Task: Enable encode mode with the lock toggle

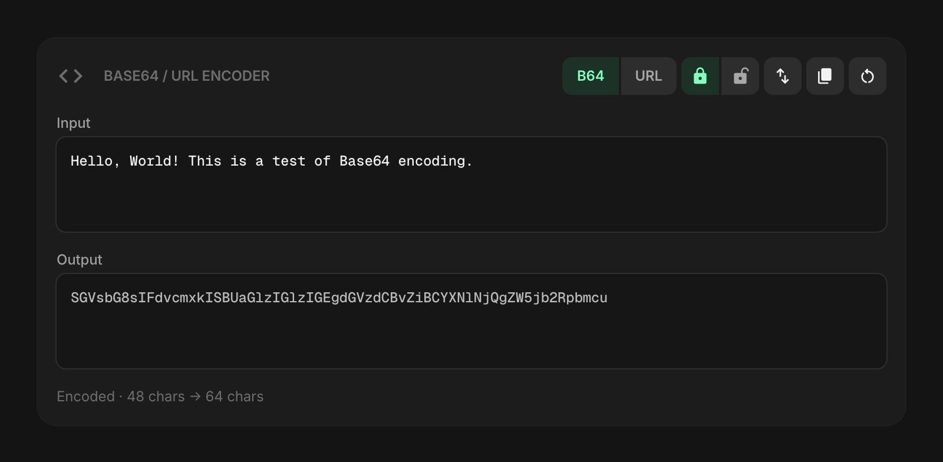Action: [700, 76]
